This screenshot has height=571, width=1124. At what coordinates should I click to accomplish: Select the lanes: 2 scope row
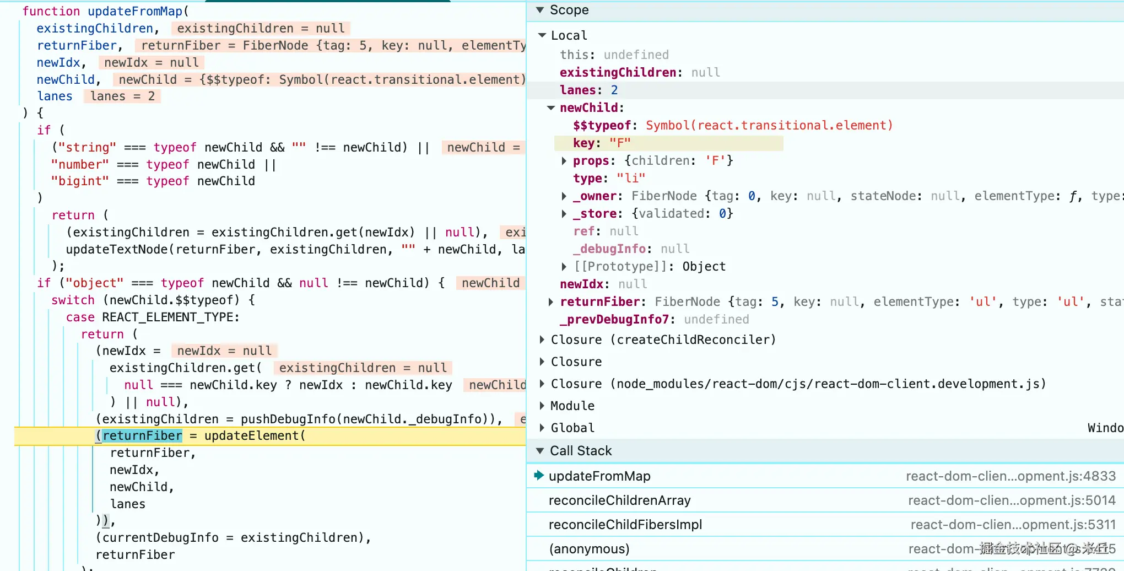point(825,90)
